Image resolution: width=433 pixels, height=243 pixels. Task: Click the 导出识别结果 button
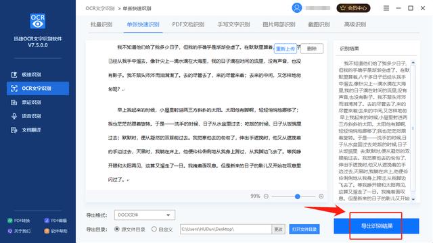click(376, 226)
